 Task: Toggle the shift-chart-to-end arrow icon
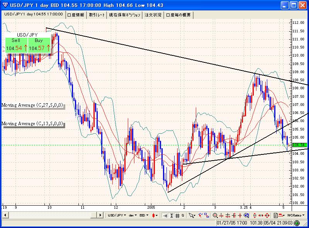pos(165,215)
